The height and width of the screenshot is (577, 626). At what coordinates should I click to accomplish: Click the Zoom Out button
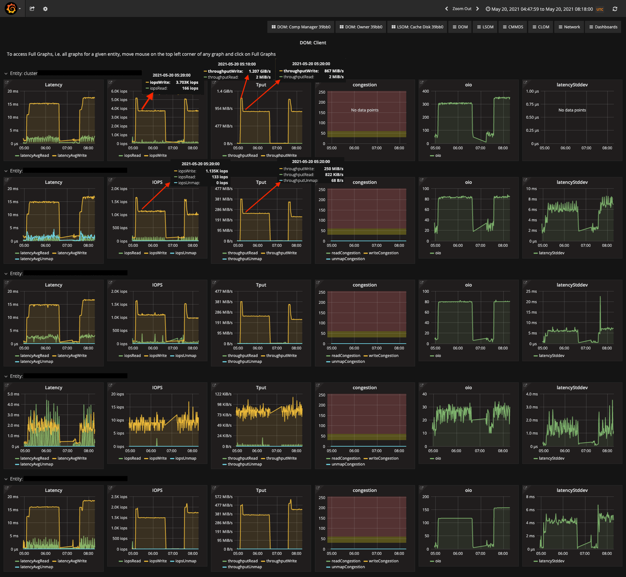462,9
